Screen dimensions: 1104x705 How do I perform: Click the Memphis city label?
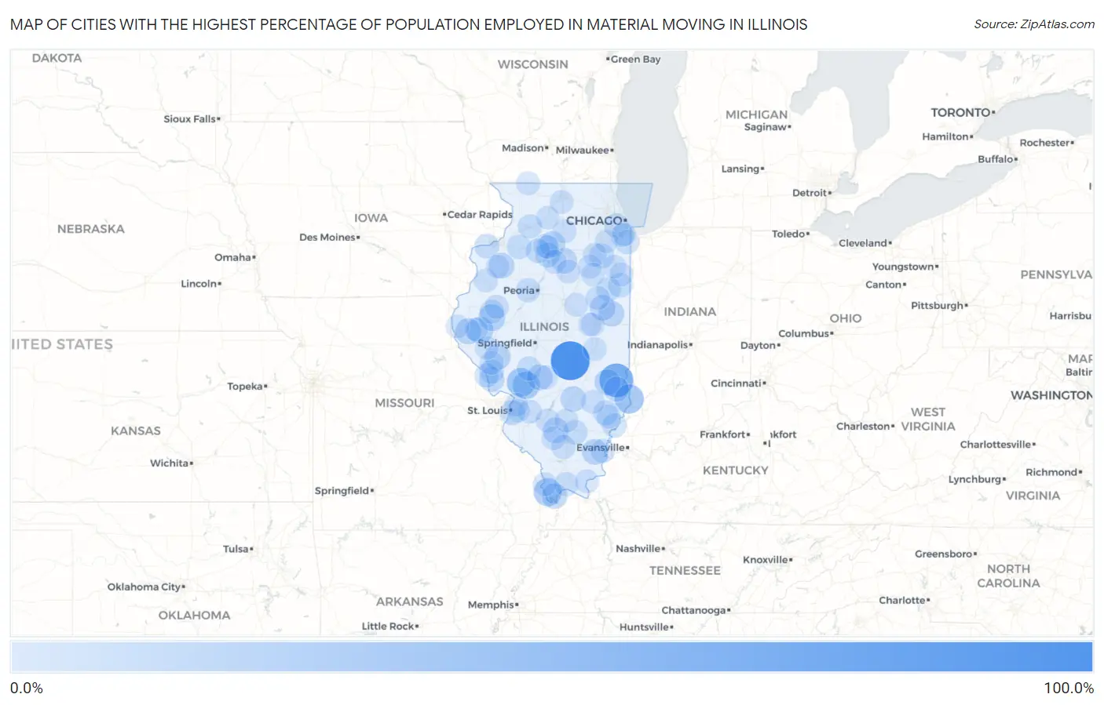(x=492, y=604)
